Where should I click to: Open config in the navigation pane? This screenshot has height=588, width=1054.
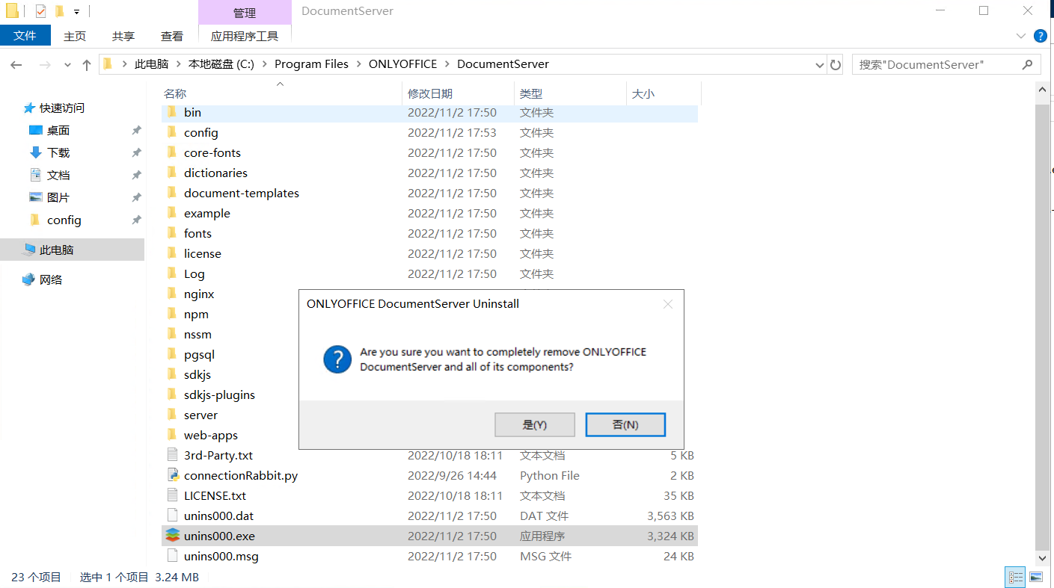pyautogui.click(x=64, y=220)
